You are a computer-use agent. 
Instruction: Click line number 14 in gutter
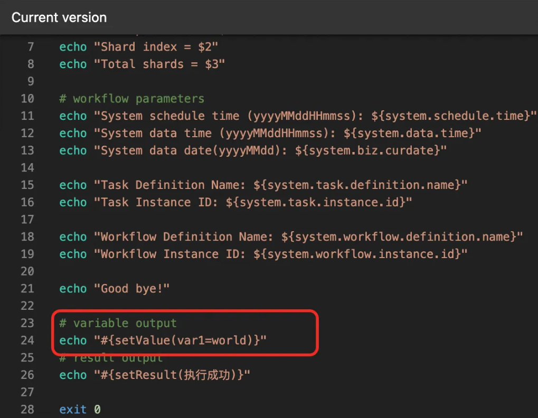tap(27, 168)
